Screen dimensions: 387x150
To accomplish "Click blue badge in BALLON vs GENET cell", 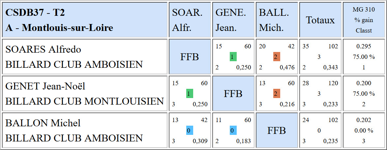I will pos(233,130).
